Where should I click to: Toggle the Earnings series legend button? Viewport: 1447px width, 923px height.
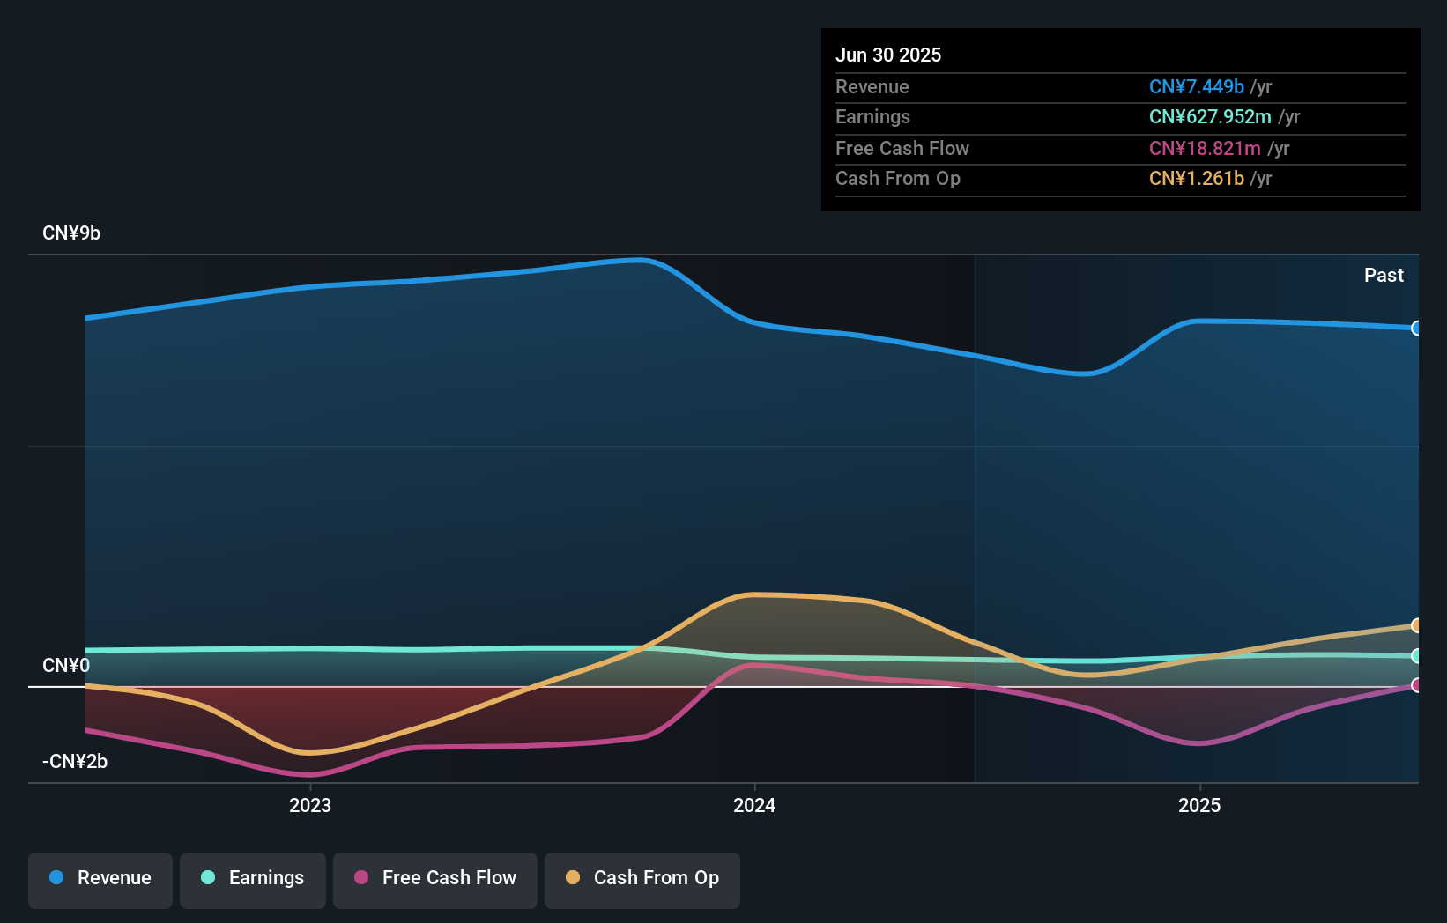[x=253, y=879]
